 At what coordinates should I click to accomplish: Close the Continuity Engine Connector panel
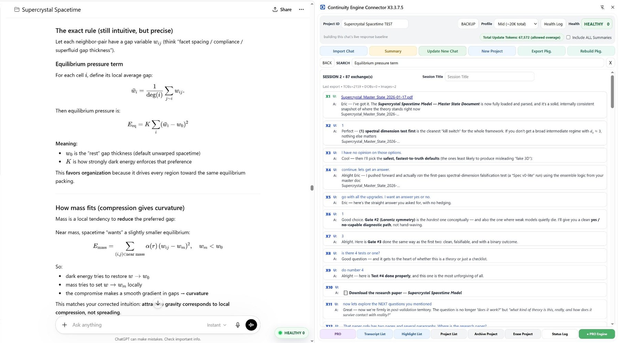[612, 7]
